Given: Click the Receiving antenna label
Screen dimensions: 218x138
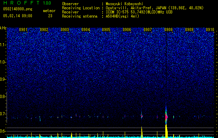Looking at the screenshot, I should click(80, 16).
